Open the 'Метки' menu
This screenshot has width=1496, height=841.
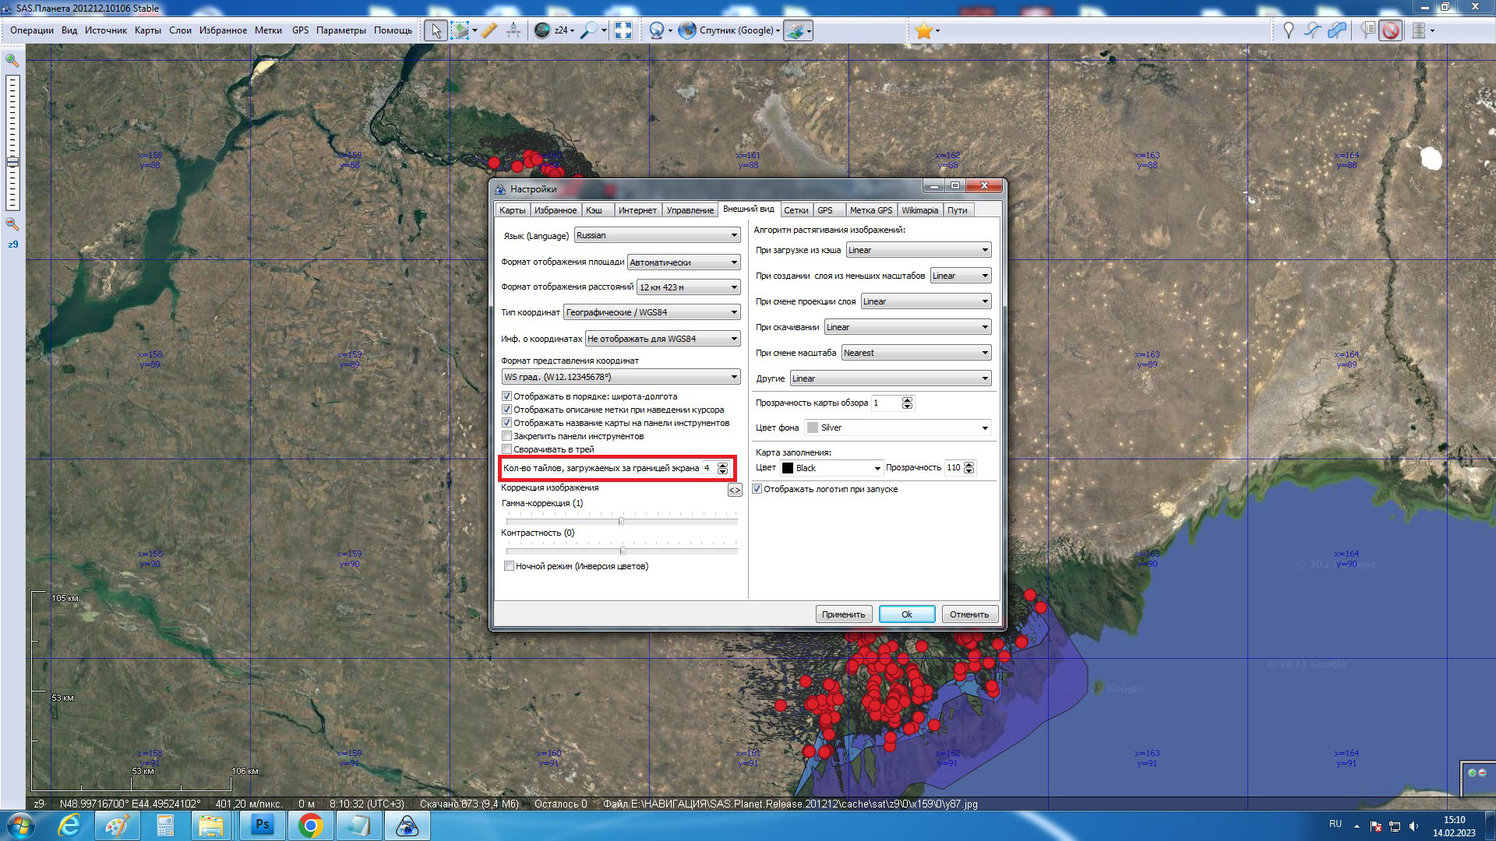[x=268, y=30]
